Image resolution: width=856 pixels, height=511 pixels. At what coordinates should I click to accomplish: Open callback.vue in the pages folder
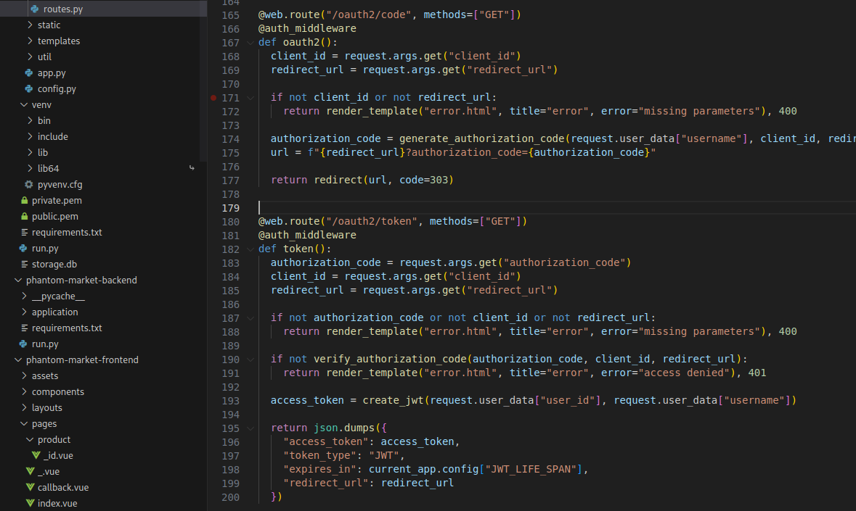[62, 488]
